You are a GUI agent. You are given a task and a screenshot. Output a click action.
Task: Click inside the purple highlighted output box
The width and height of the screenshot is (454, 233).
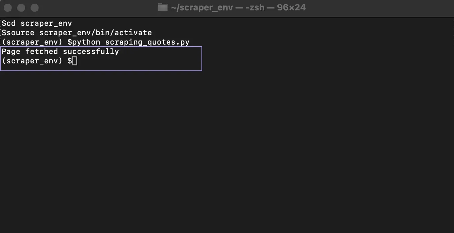coord(134,59)
